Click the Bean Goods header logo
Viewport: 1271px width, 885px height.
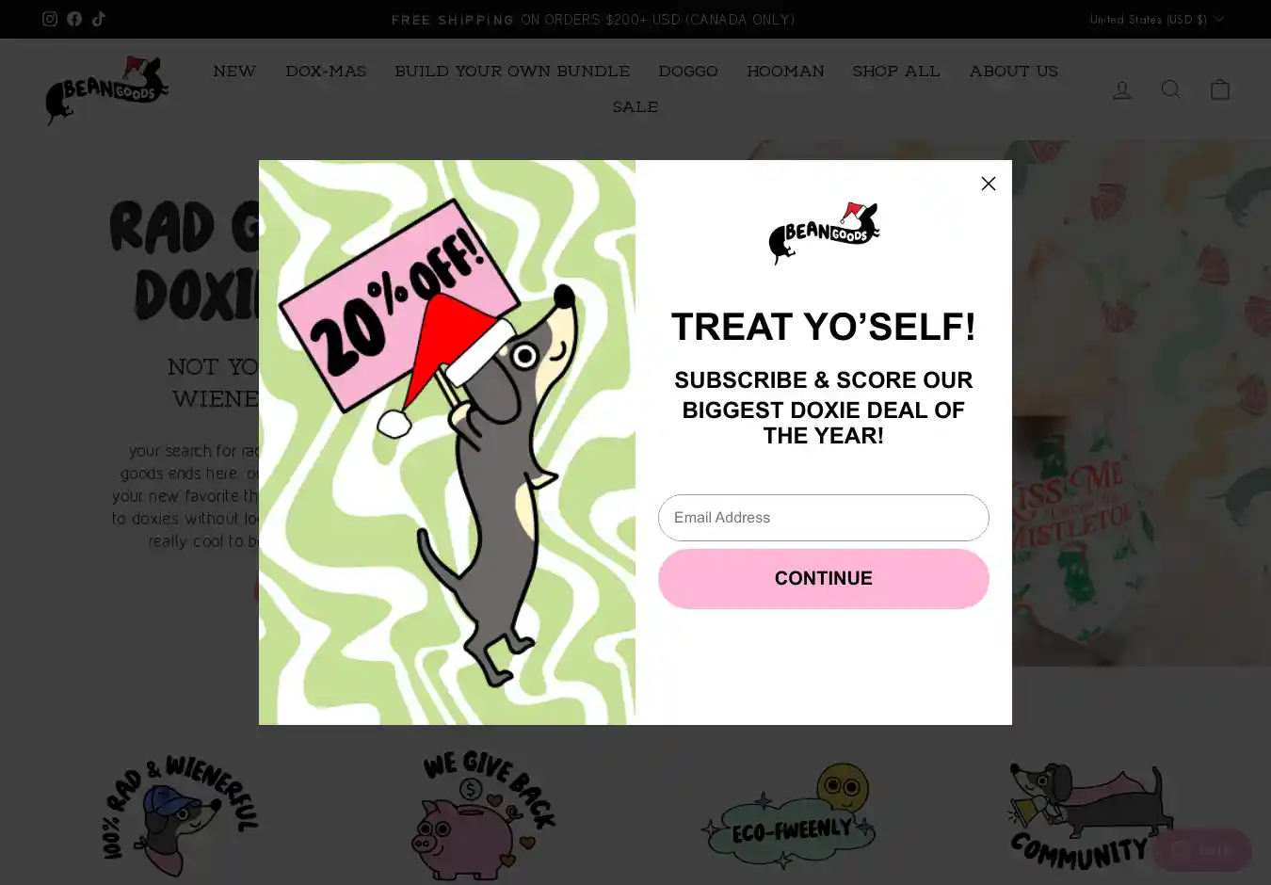pos(106,90)
